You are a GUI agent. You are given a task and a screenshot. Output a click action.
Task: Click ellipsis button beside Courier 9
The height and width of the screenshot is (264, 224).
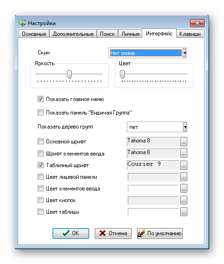tap(184, 165)
